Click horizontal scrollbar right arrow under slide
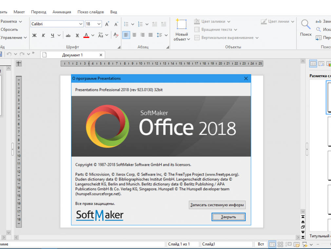Screen dimensions: 331x249 tap(298, 238)
